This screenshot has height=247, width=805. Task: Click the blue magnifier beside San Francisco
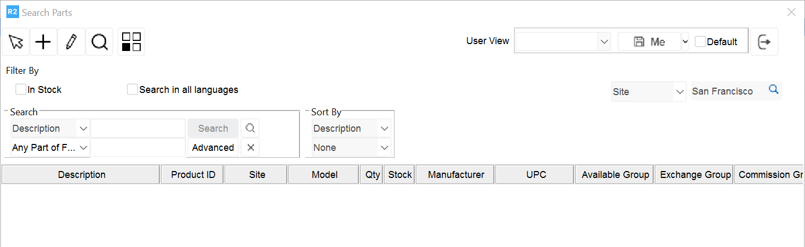(774, 90)
